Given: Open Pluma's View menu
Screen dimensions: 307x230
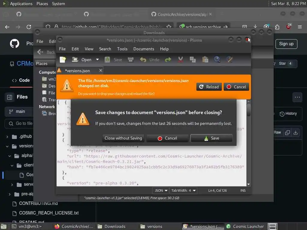Looking at the screenshot, I should coord(89,49).
